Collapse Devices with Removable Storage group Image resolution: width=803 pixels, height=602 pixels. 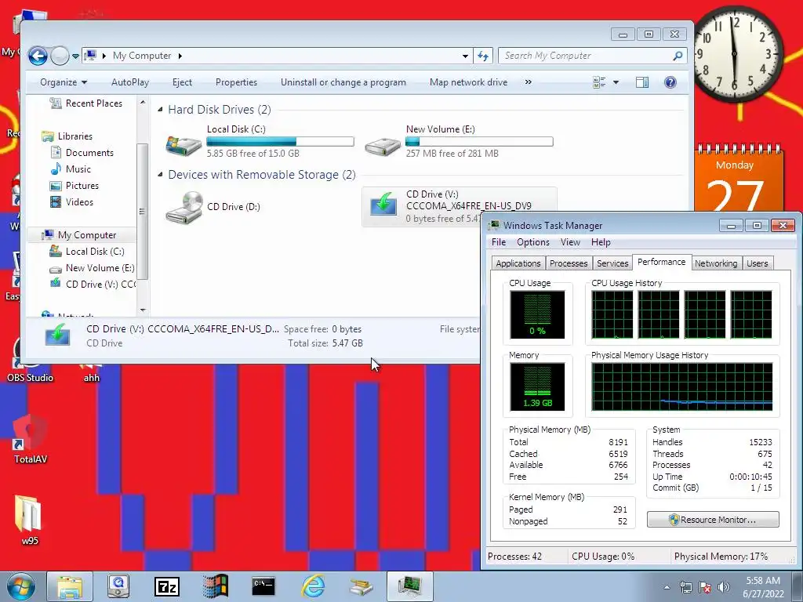click(160, 175)
